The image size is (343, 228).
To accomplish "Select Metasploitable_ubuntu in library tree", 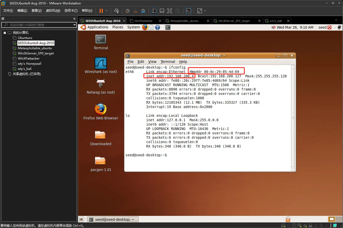I will click(x=35, y=48).
